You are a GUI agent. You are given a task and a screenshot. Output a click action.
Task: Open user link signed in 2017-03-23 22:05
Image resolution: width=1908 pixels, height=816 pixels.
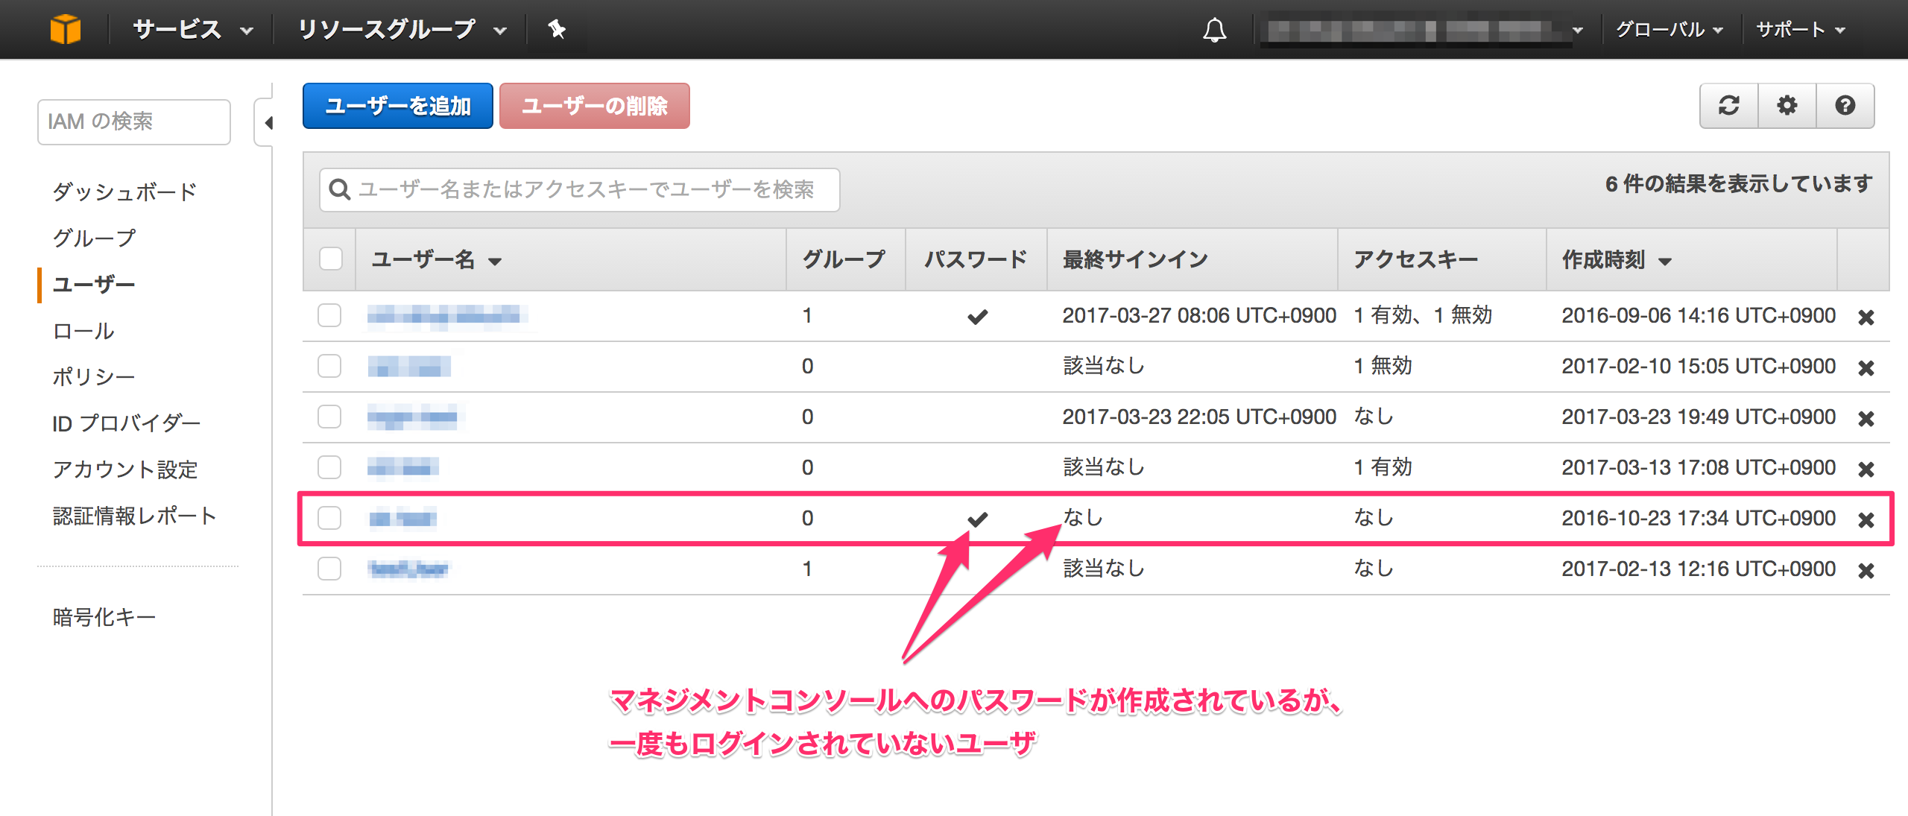[414, 417]
